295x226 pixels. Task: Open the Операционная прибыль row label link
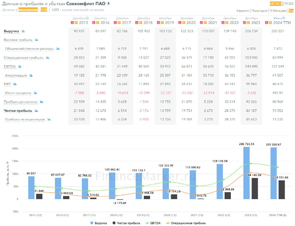click(24, 58)
